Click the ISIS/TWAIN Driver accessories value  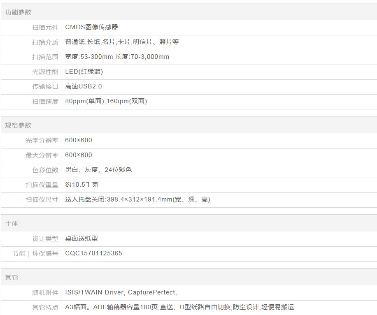pyautogui.click(x=121, y=292)
